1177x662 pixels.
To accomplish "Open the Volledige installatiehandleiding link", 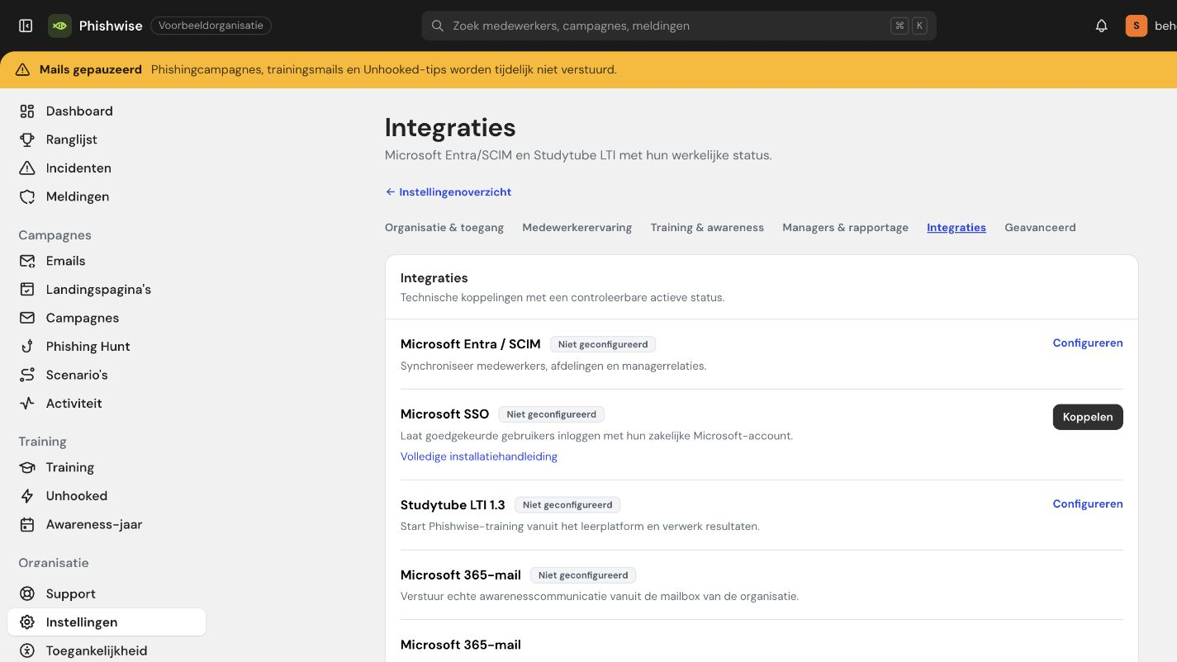I will coord(479,456).
